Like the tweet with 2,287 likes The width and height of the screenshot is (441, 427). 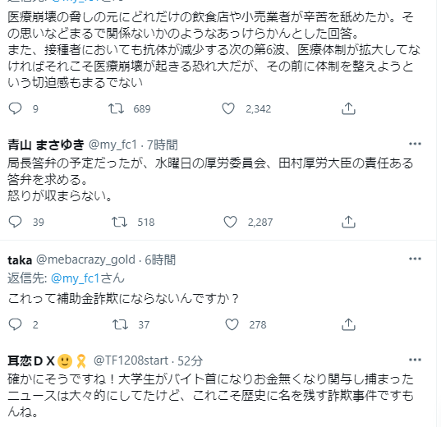230,222
